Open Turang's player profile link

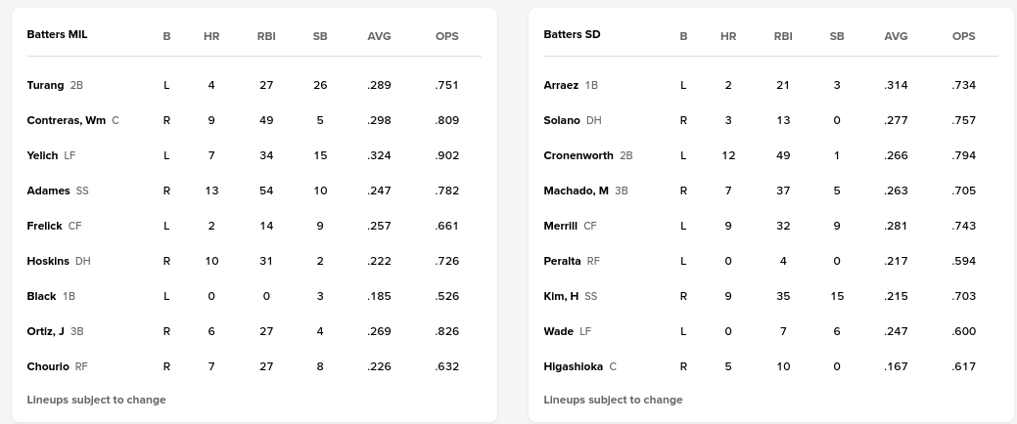pos(45,85)
